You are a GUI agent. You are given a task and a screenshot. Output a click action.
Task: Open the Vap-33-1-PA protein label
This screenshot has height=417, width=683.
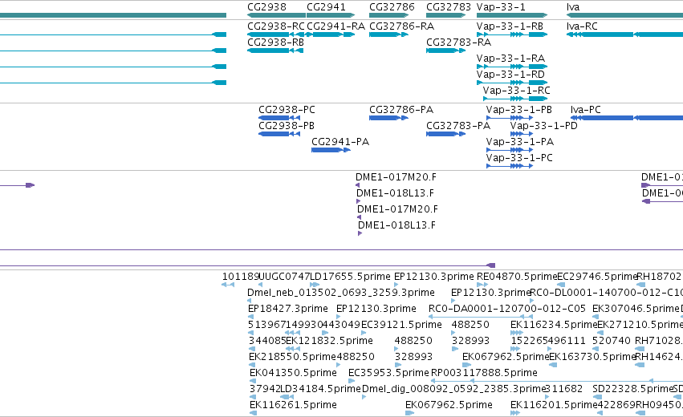click(x=519, y=142)
